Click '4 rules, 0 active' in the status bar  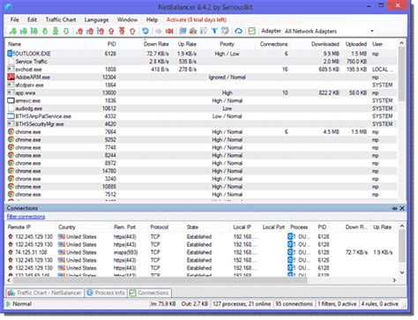pos(379,304)
